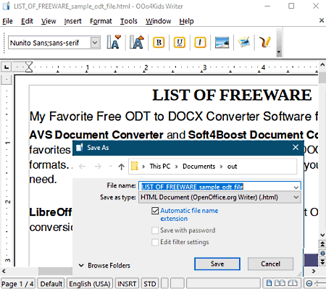
Task: Select single page view layout icon
Action: [269, 283]
